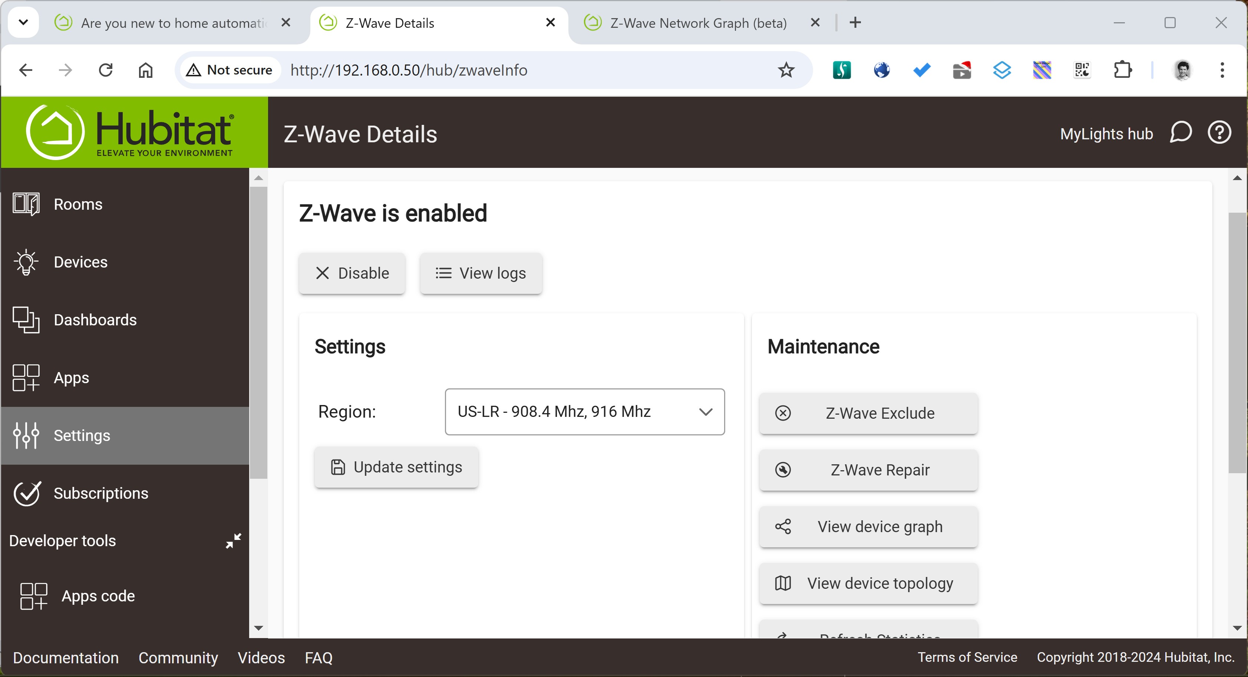Disable Z-Wave with the Disable button
This screenshot has width=1248, height=677.
coord(352,273)
